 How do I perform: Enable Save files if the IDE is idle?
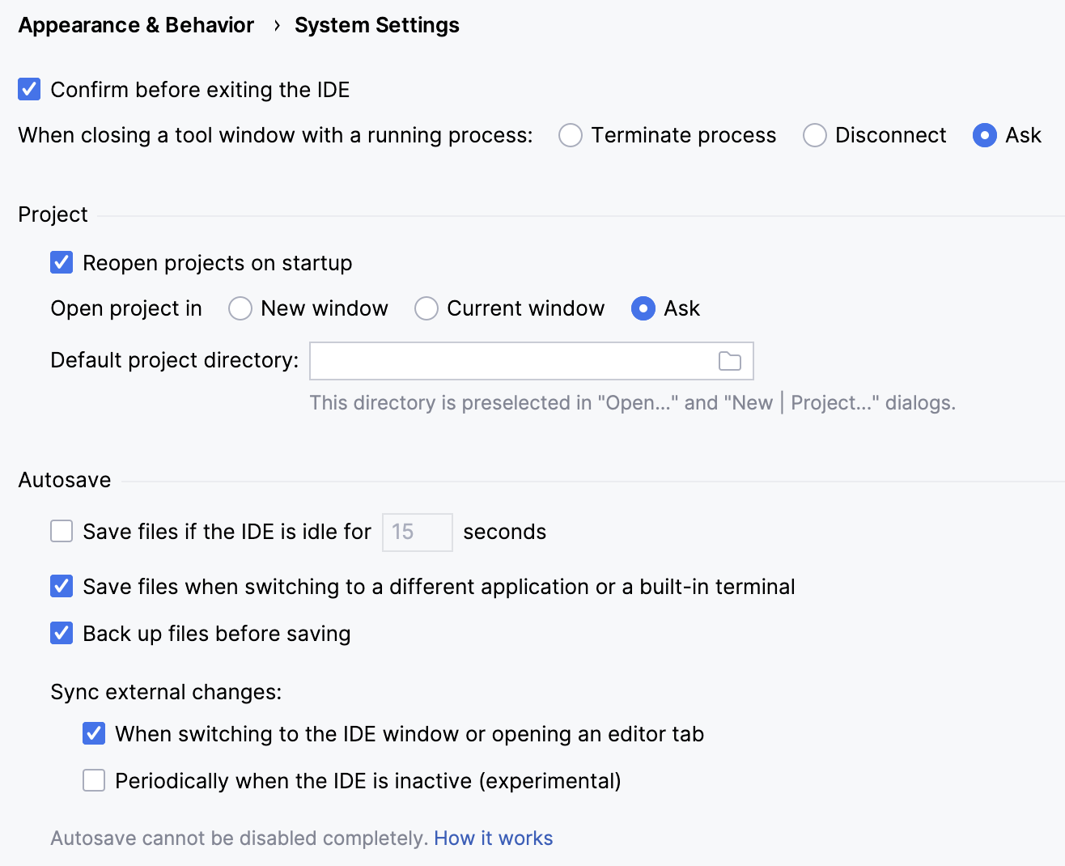point(62,532)
